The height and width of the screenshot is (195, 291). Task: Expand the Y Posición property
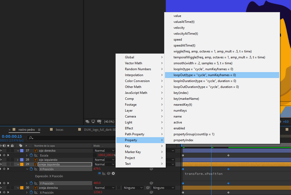pos(27,183)
